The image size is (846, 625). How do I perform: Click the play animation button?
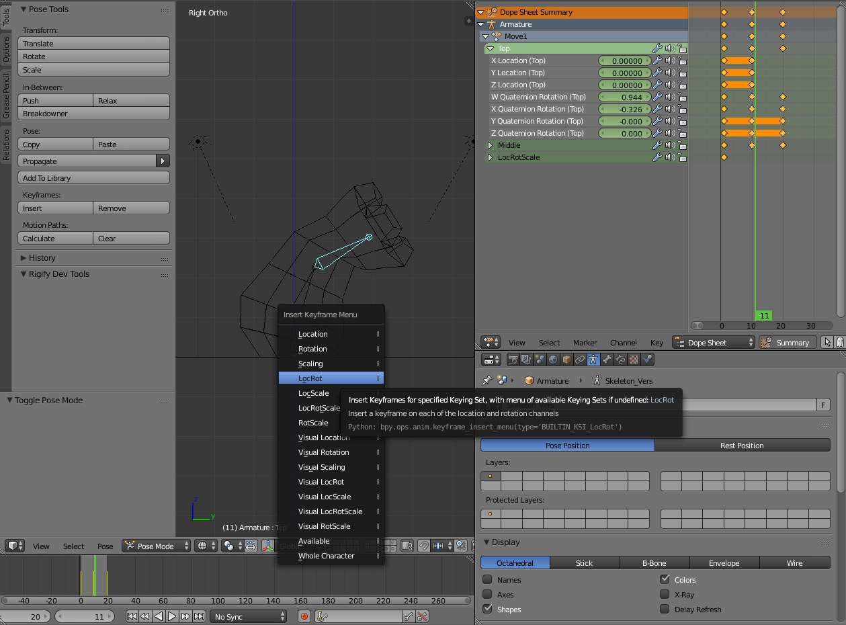(172, 616)
